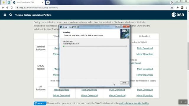This screenshot has width=189, height=106.
Task: Click the setup window title icon
Action: (61, 27)
